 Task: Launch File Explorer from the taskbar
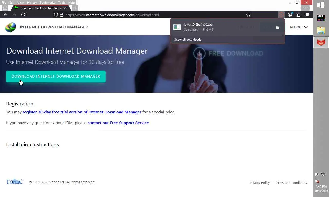[321, 30]
